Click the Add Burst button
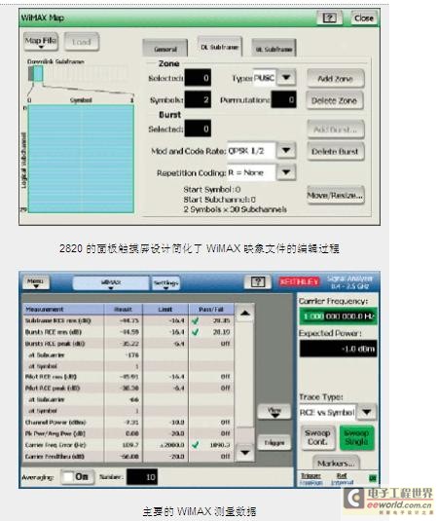The height and width of the screenshot is (521, 438). click(336, 130)
